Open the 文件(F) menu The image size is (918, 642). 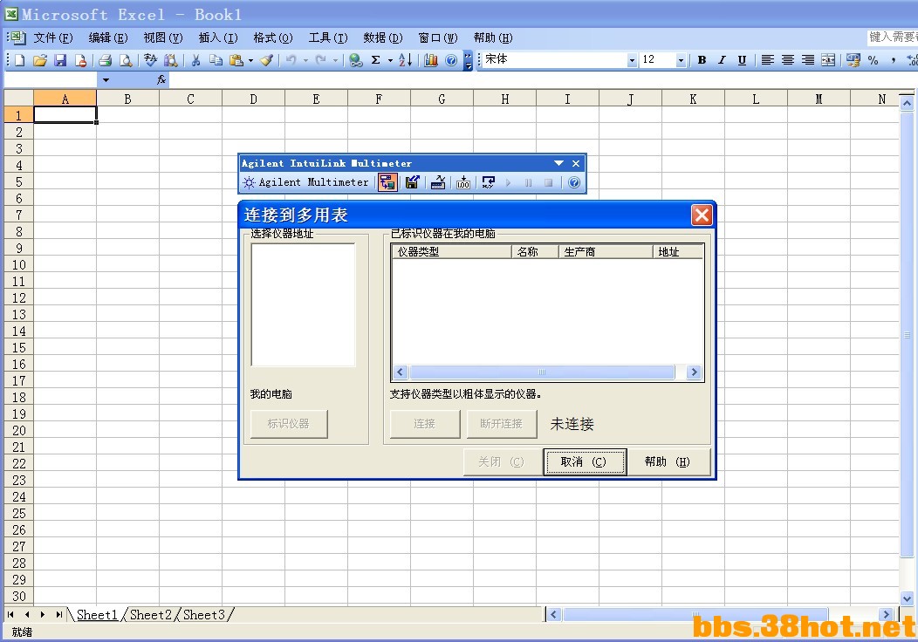52,38
